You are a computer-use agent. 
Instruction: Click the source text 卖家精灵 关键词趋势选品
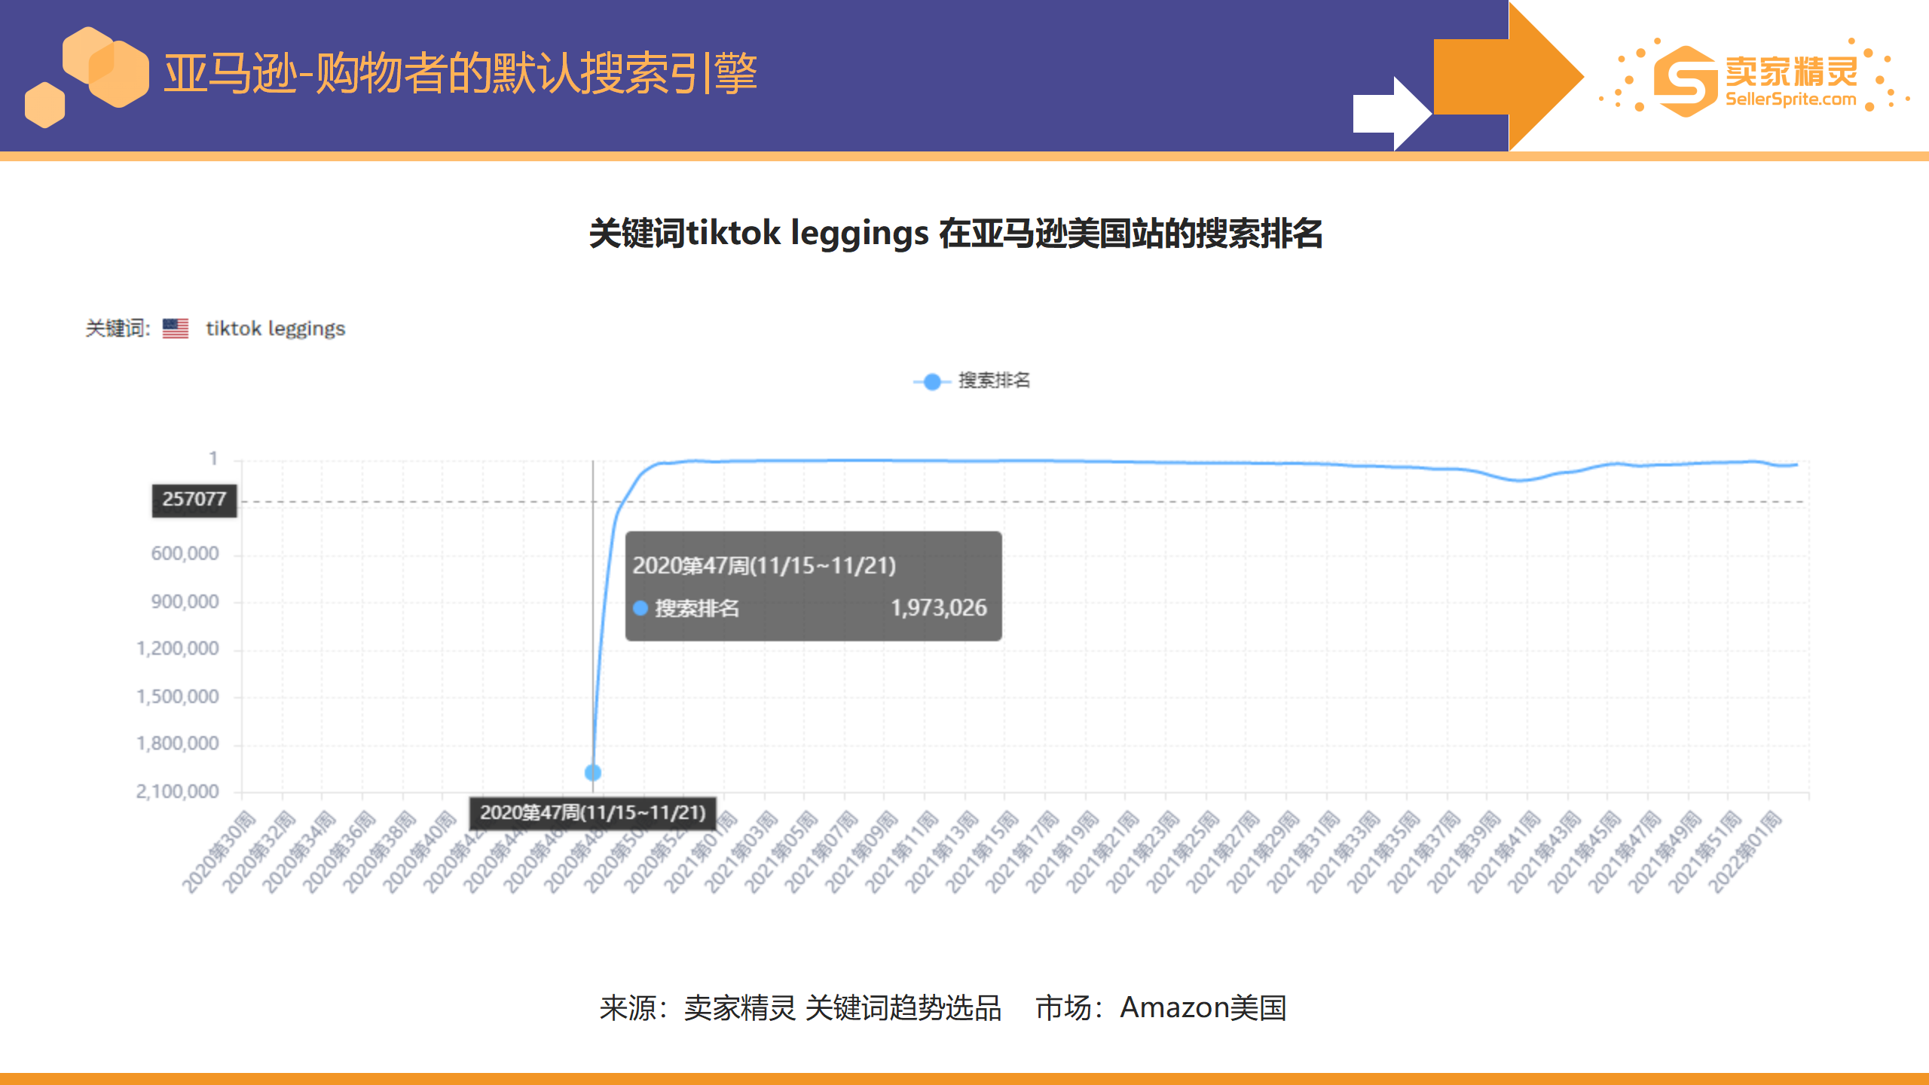click(842, 1008)
